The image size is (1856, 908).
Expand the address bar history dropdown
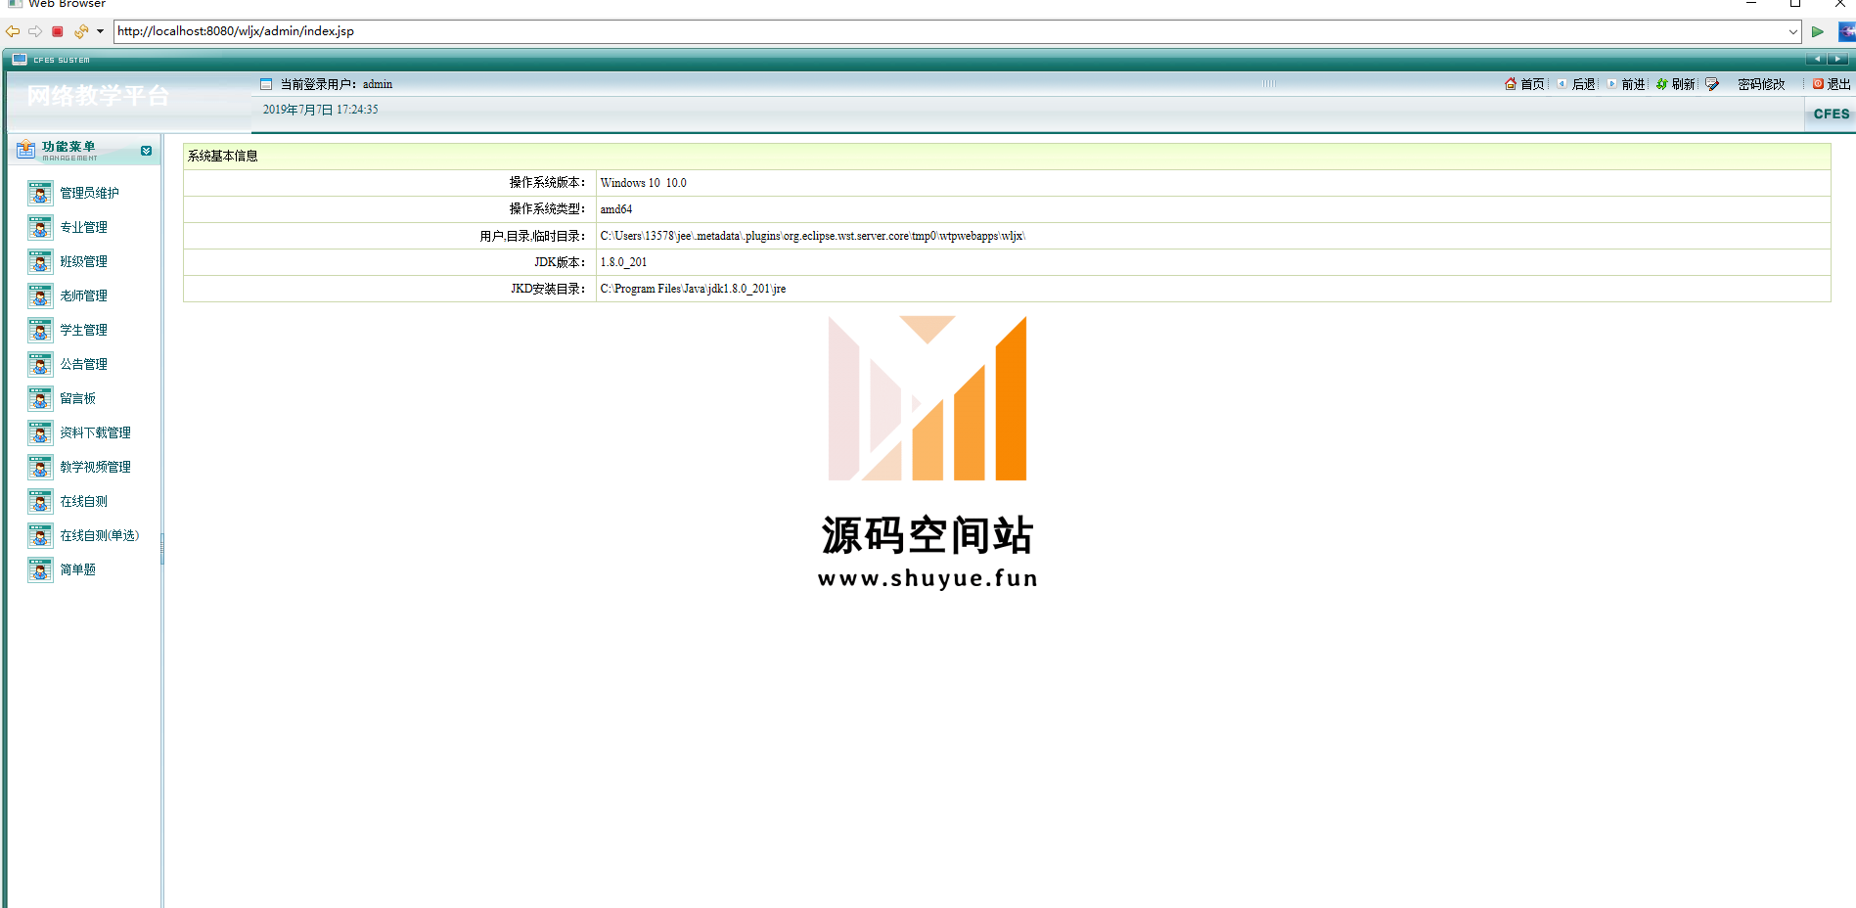click(x=1792, y=31)
